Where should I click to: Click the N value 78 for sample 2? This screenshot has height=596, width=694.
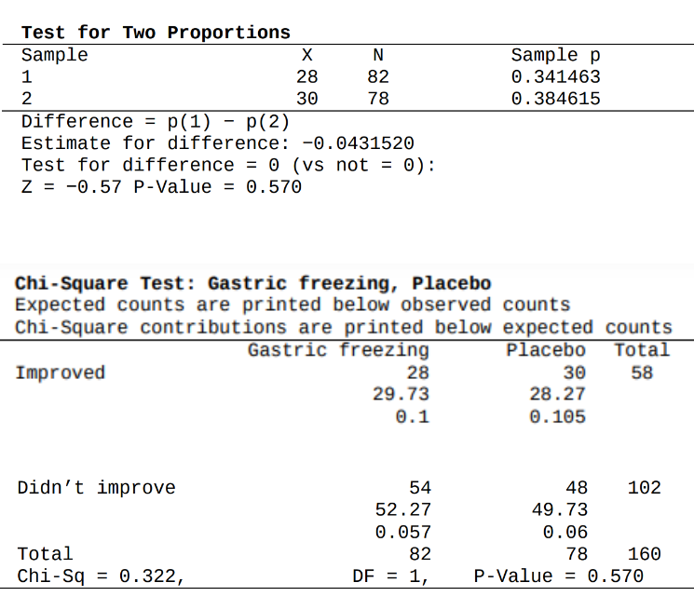pyautogui.click(x=378, y=99)
